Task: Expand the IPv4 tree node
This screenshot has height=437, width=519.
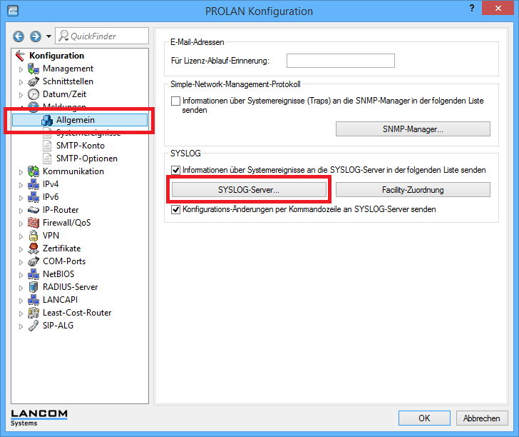Action: (x=21, y=185)
